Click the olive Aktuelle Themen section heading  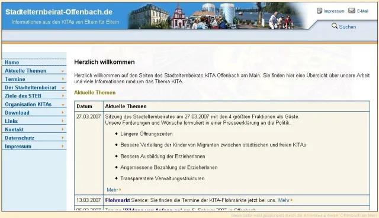point(95,93)
